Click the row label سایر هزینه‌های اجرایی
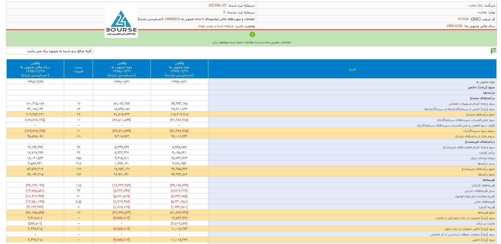Screen dimensions: 501x244 click(479, 191)
